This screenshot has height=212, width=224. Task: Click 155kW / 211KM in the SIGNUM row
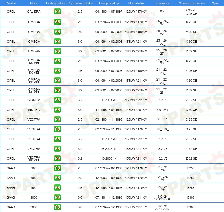pyautogui.click(x=136, y=100)
